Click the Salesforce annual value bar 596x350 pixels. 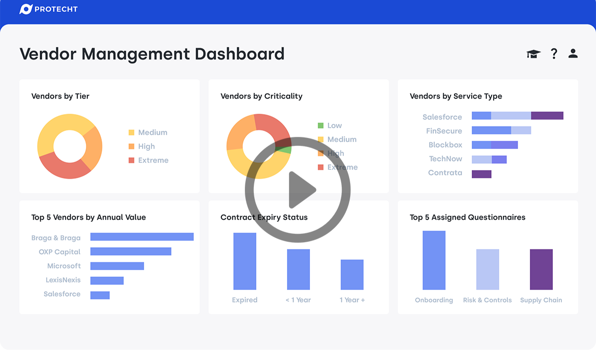(x=100, y=295)
